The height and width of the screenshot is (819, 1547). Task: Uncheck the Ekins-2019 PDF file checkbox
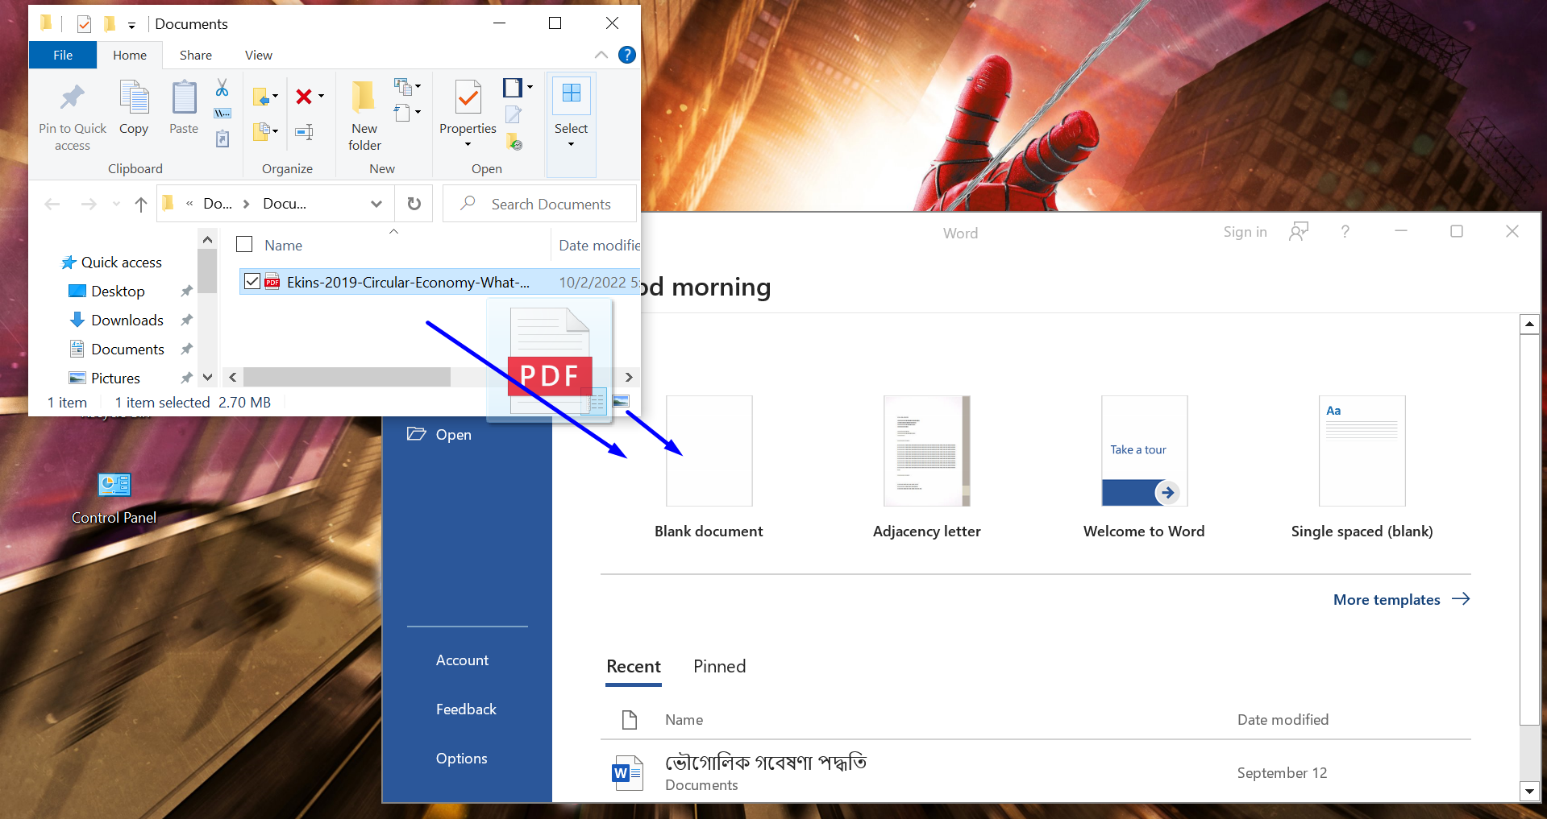[252, 281]
